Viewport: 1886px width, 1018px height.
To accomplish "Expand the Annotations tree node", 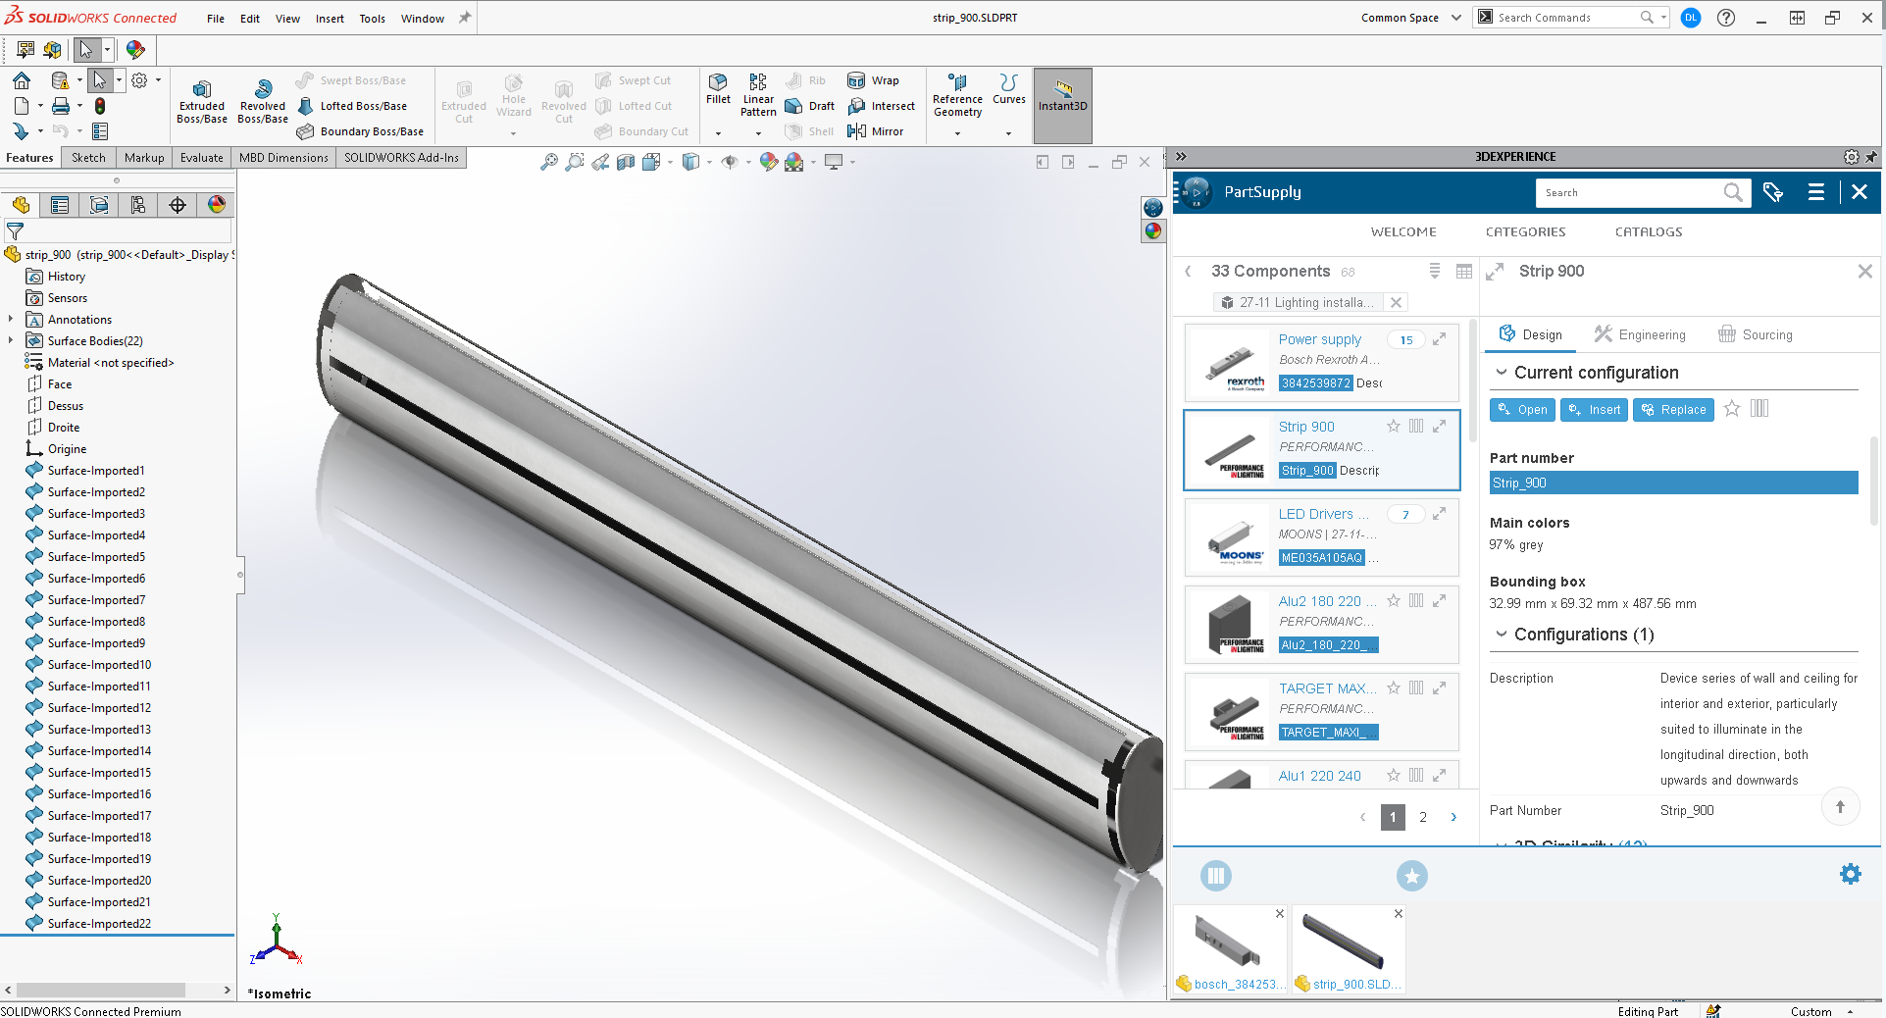I will coord(11,320).
